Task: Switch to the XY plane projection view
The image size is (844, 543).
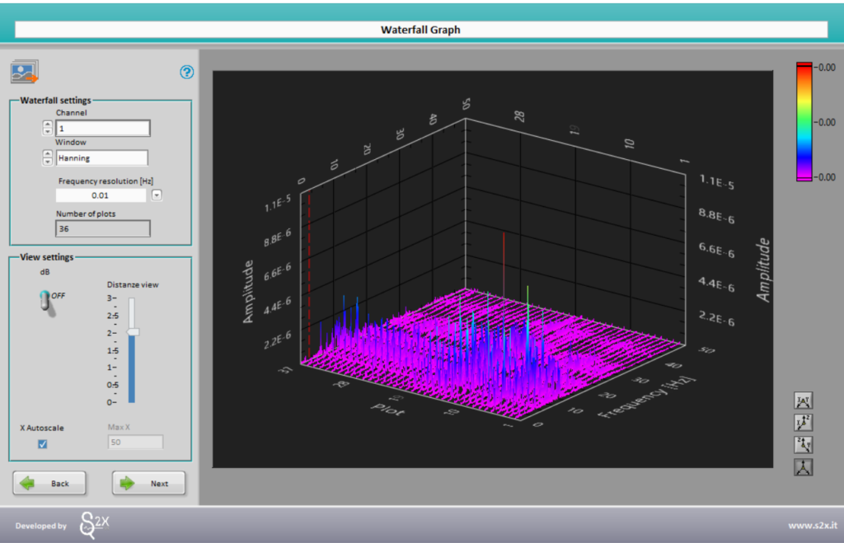Action: click(x=803, y=401)
